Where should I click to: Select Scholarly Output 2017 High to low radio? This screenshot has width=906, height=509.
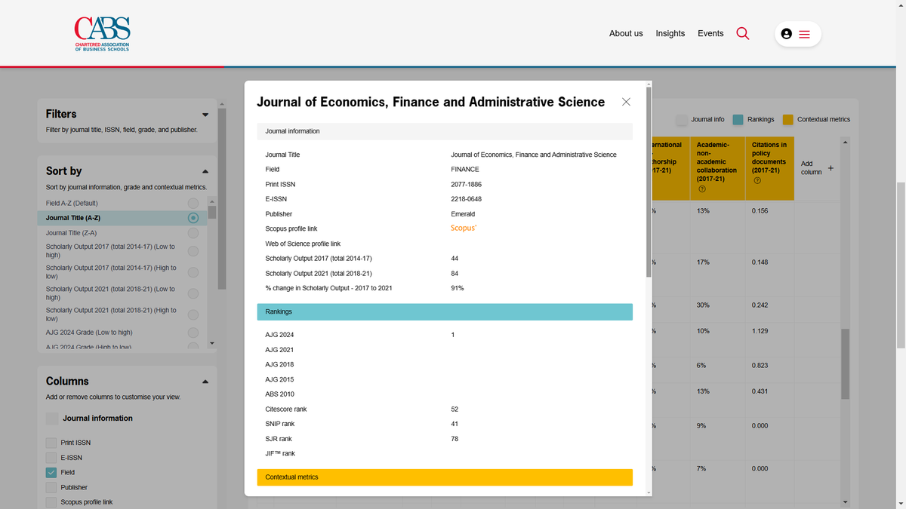(193, 272)
